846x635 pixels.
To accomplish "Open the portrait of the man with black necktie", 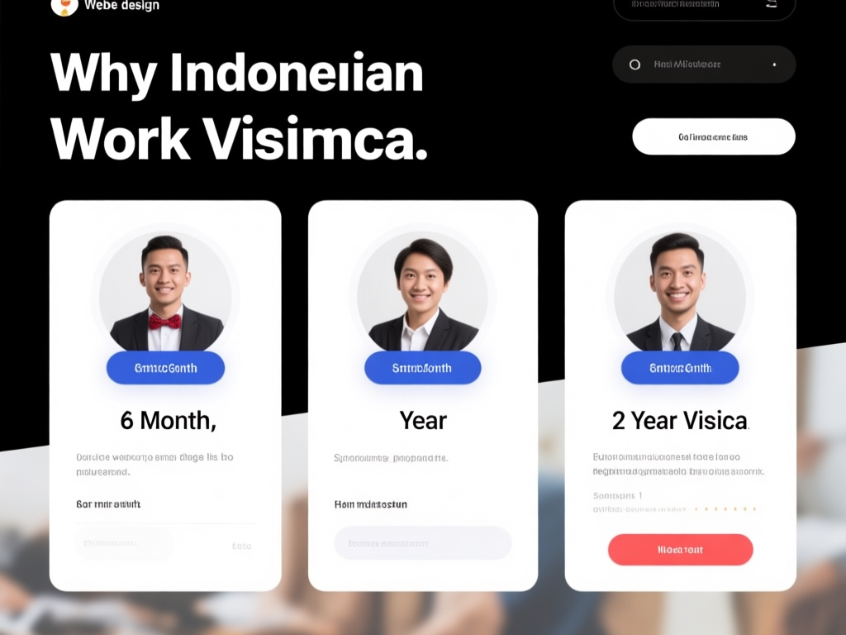I will [x=680, y=292].
